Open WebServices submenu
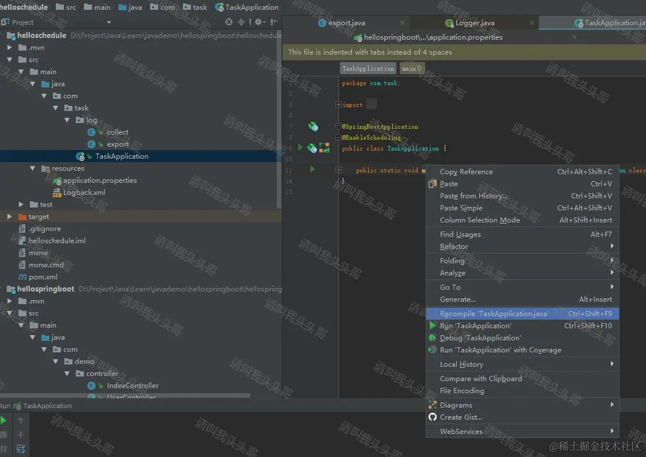This screenshot has width=646, height=457. tap(522, 432)
